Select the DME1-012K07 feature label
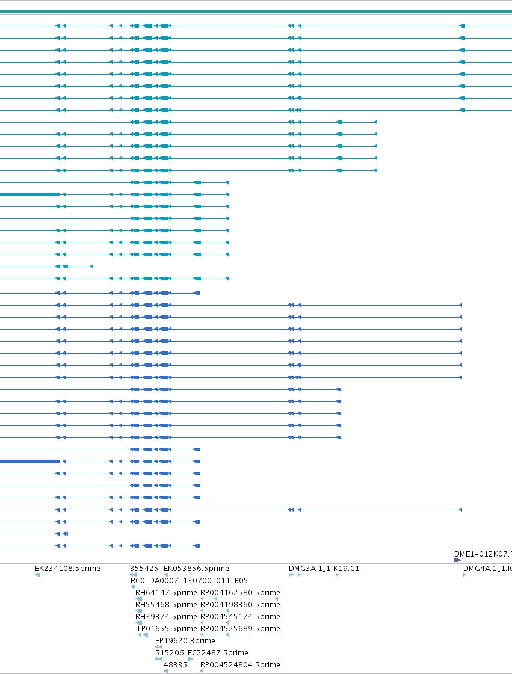Image resolution: width=512 pixels, height=674 pixels. (483, 554)
